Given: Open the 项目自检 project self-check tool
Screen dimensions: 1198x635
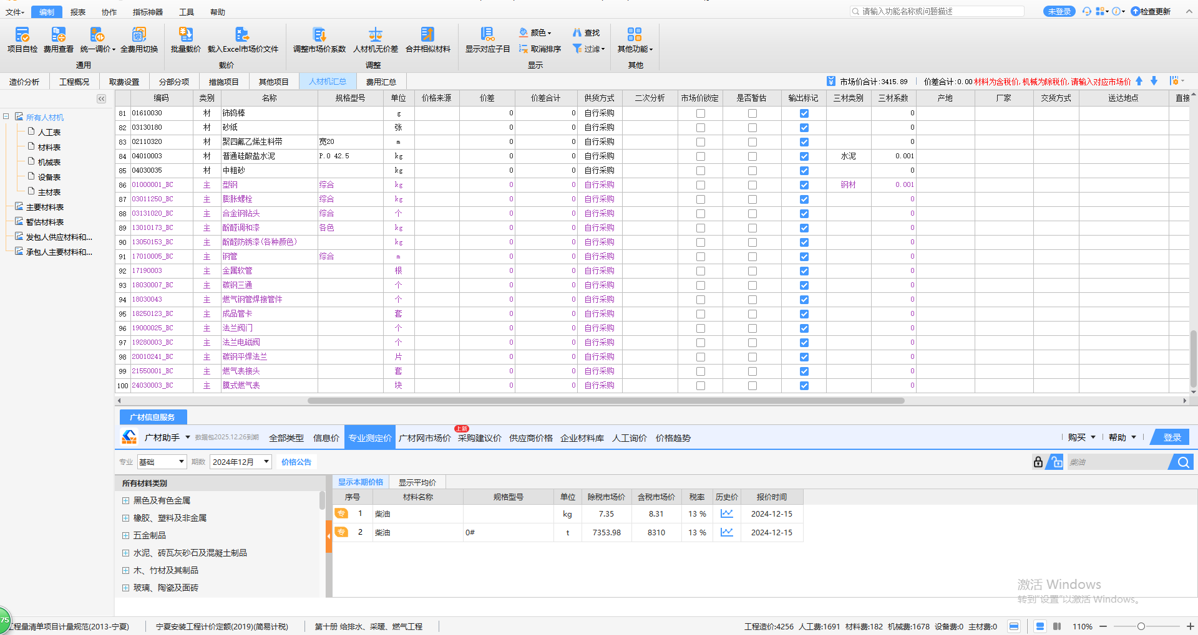Looking at the screenshot, I should [22, 40].
